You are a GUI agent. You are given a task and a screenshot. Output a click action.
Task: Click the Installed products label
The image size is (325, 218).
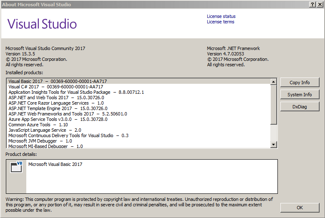coord(24,73)
